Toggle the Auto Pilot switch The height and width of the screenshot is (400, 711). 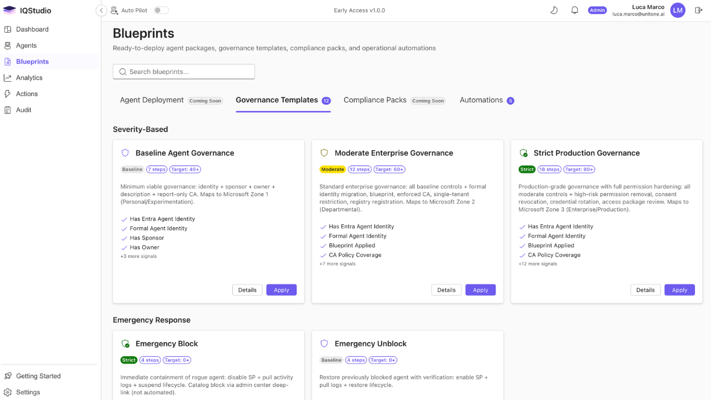(x=161, y=10)
